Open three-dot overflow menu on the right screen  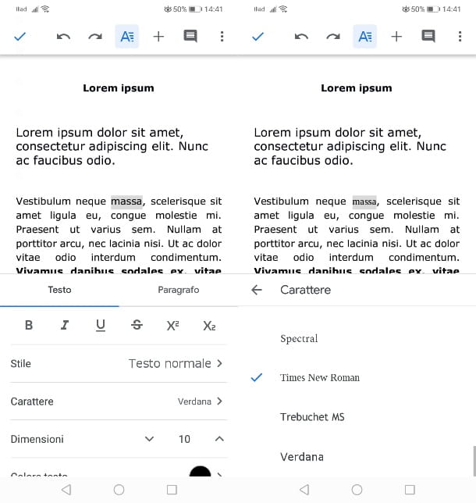[x=460, y=37]
